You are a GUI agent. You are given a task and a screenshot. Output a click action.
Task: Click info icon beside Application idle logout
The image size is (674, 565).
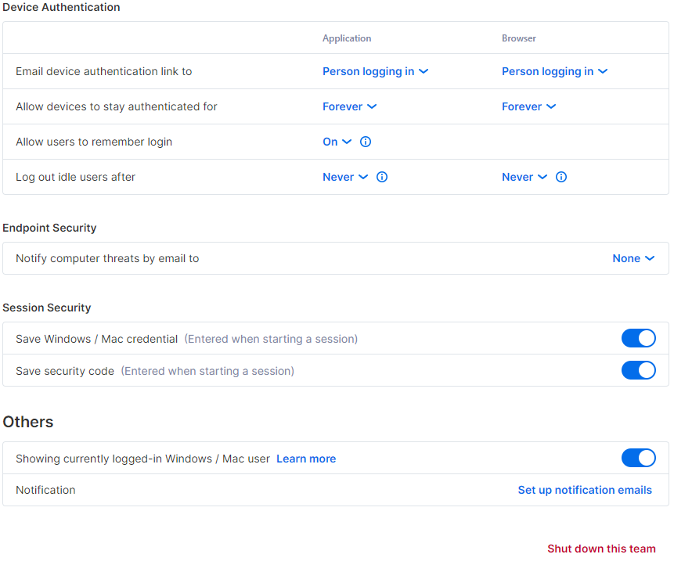click(382, 177)
